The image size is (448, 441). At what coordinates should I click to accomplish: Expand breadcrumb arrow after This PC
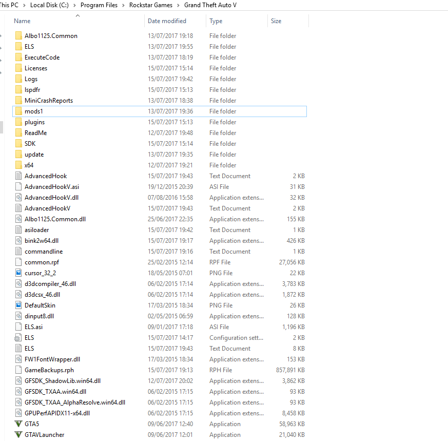click(24, 6)
